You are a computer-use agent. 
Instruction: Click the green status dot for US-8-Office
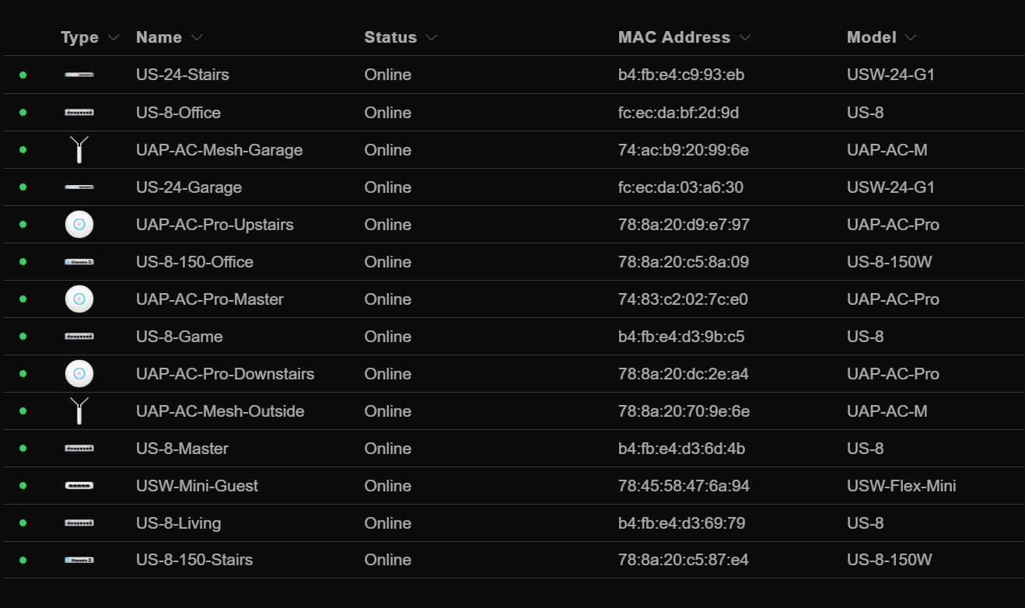point(23,113)
